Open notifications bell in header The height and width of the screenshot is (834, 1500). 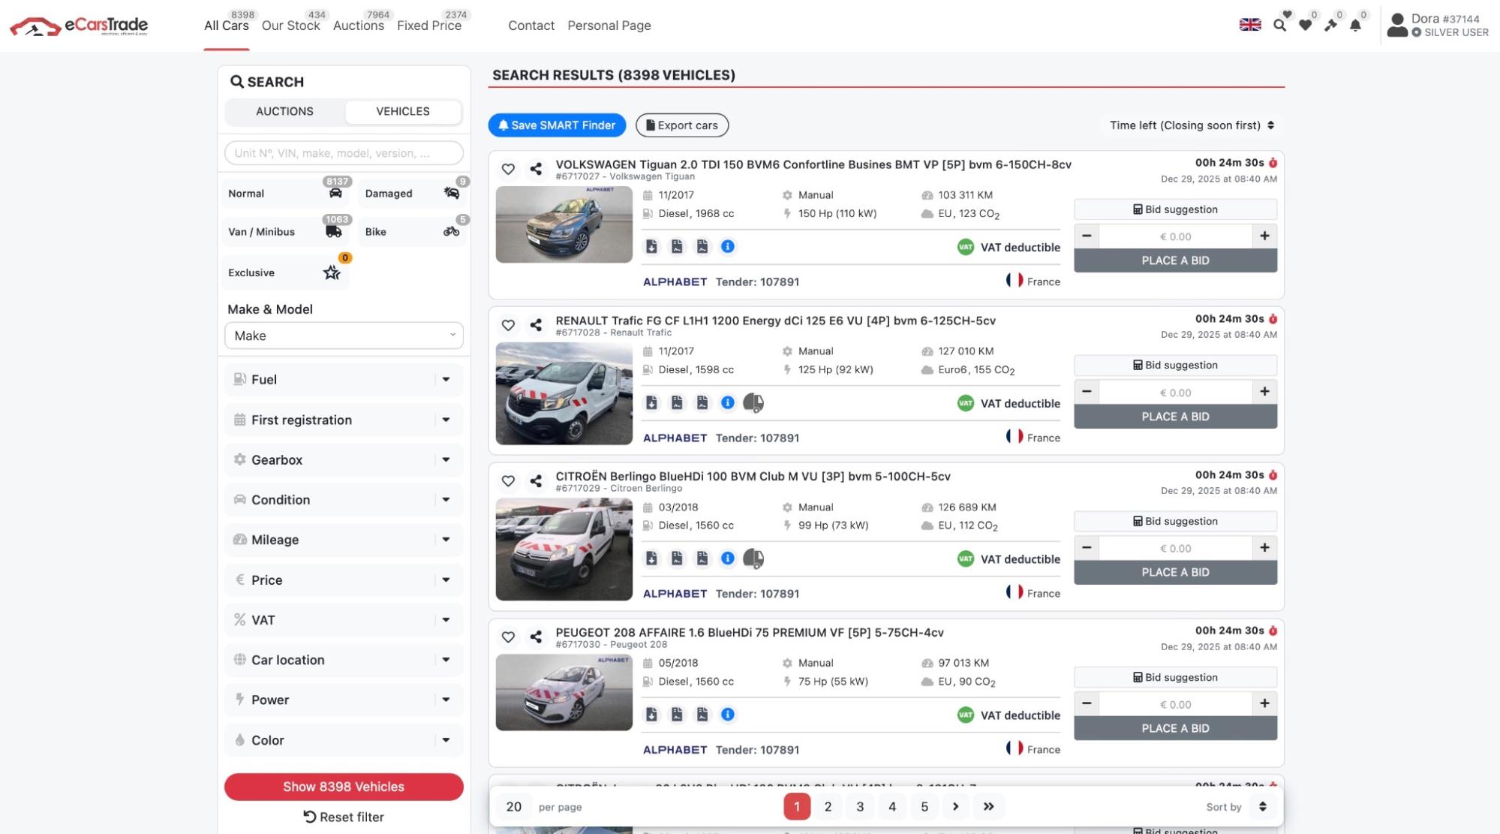1355,25
